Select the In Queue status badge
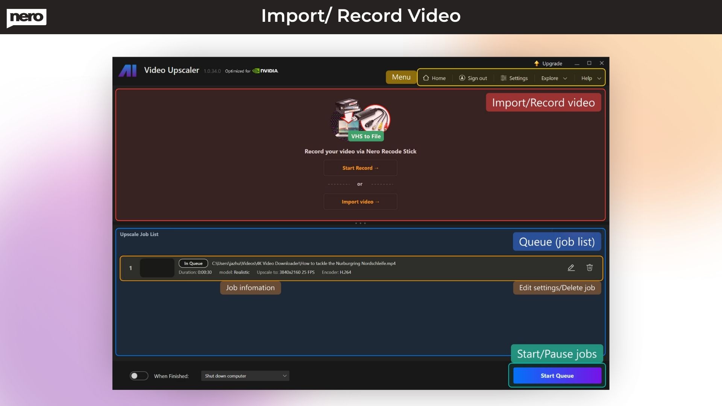The image size is (722, 406). click(193, 263)
